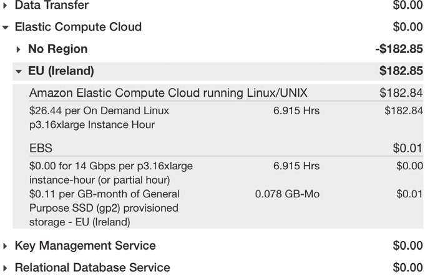This screenshot has width=435, height=276.
Task: Expand the Key Management Service triangle
Action: 6,246
